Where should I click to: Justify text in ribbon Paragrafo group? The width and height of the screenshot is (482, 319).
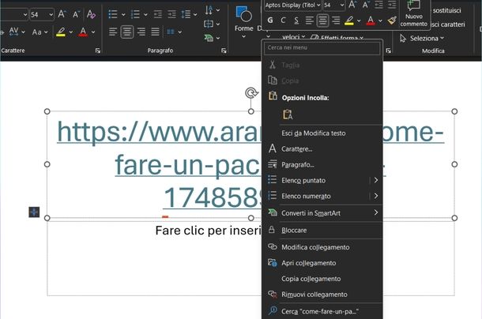(155, 32)
